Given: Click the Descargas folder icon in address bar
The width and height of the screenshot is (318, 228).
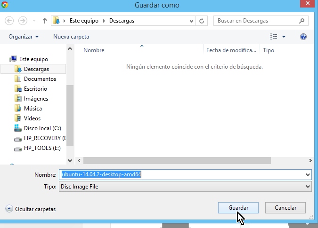Looking at the screenshot, I should coord(56,21).
